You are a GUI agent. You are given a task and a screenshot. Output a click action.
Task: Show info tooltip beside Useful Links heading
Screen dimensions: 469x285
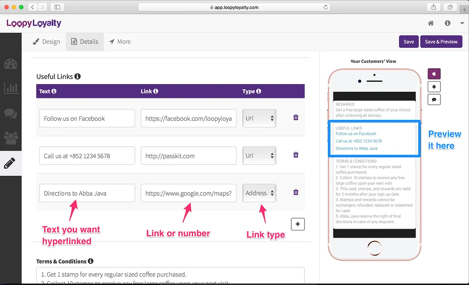pyautogui.click(x=78, y=76)
